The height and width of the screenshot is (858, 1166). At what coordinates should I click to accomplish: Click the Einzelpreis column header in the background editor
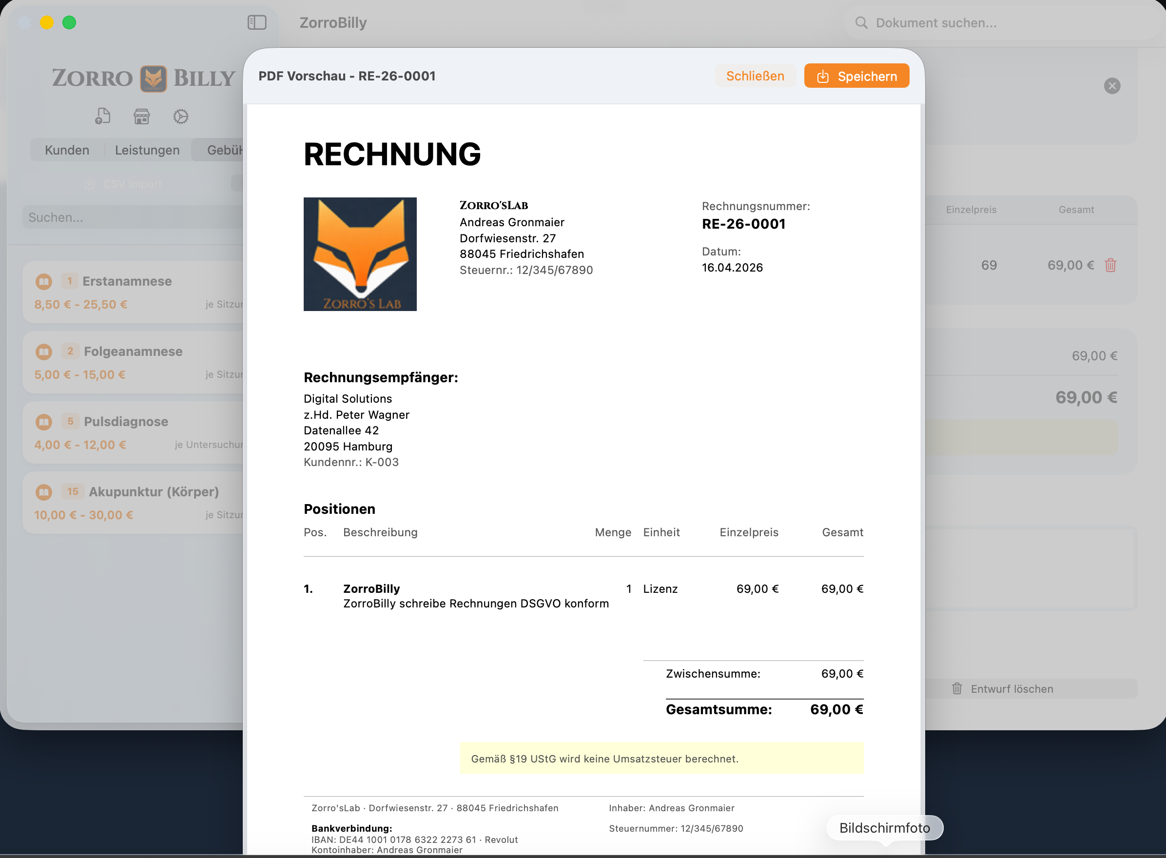(971, 210)
